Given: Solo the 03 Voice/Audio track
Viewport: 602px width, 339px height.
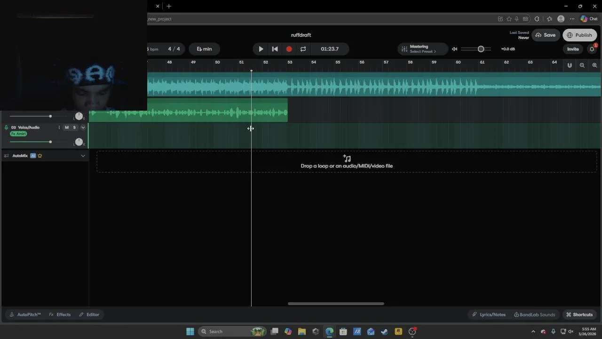Looking at the screenshot, I should pyautogui.click(x=74, y=128).
